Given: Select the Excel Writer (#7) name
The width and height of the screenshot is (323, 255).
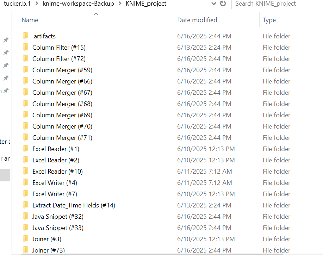Looking at the screenshot, I should [x=55, y=194].
